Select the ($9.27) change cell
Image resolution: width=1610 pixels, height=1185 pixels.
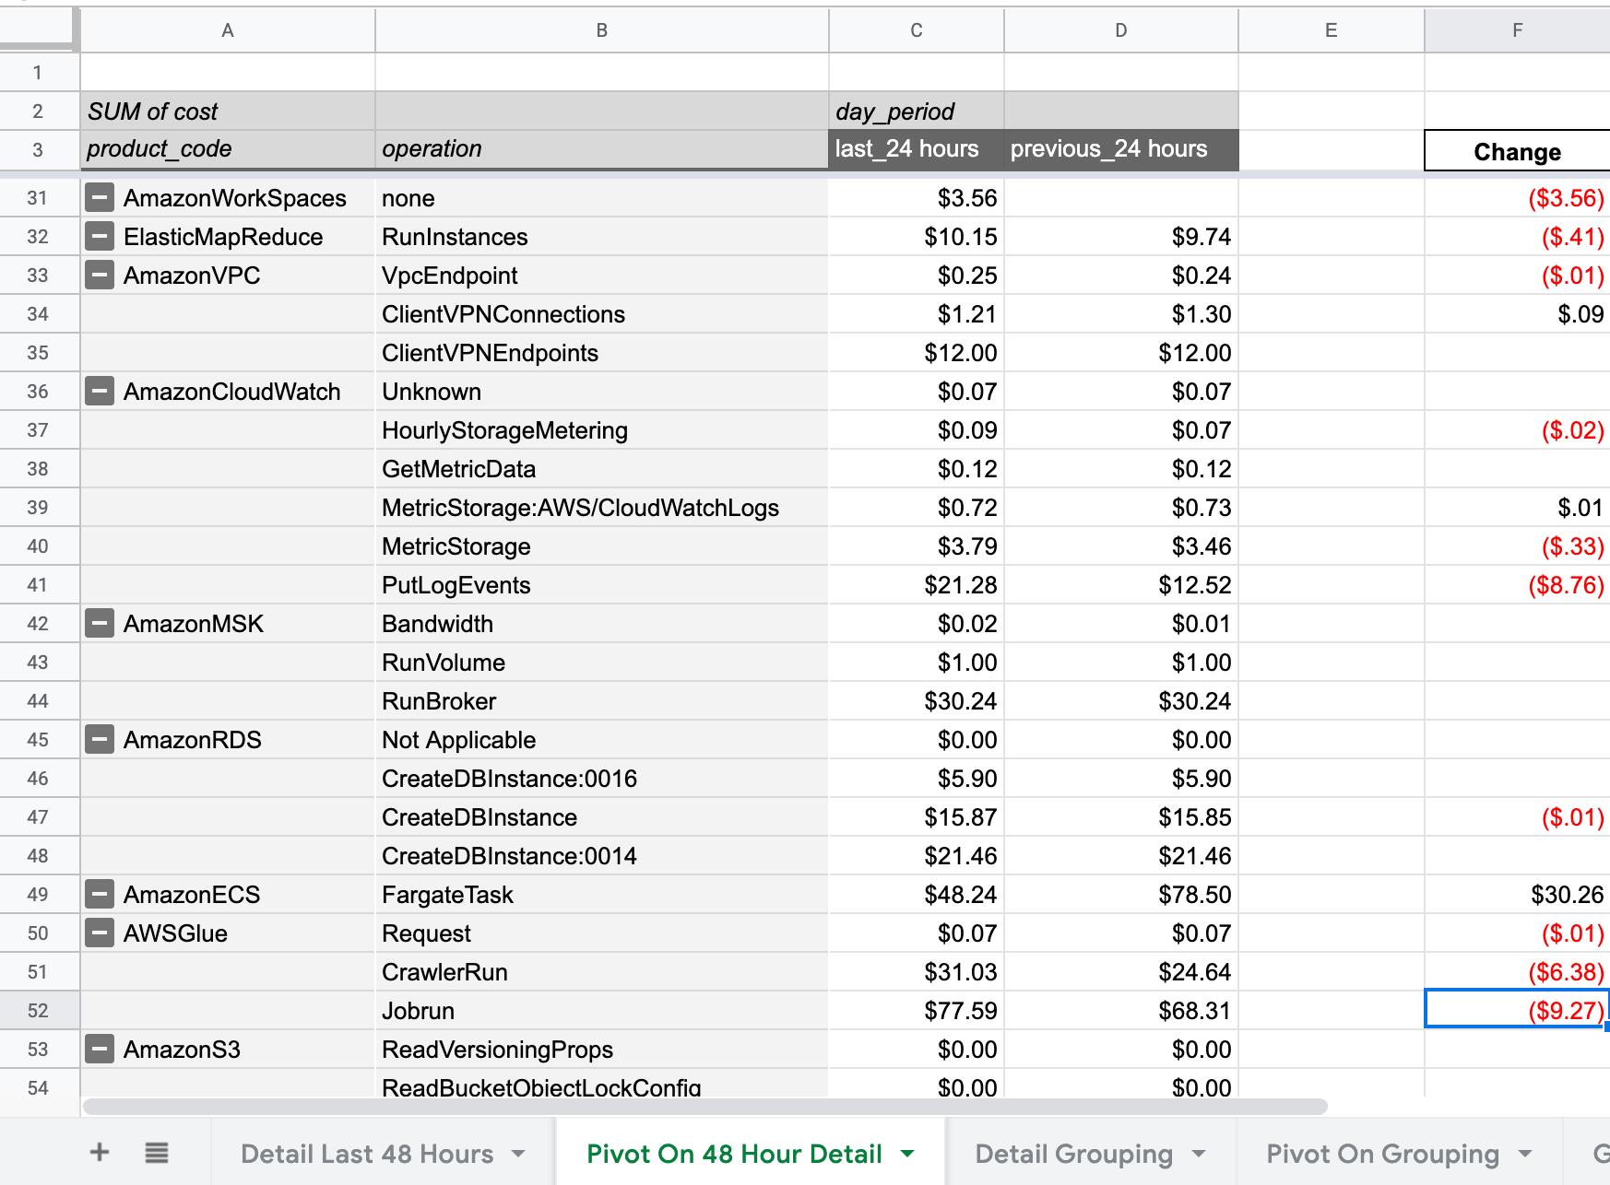click(1518, 1010)
